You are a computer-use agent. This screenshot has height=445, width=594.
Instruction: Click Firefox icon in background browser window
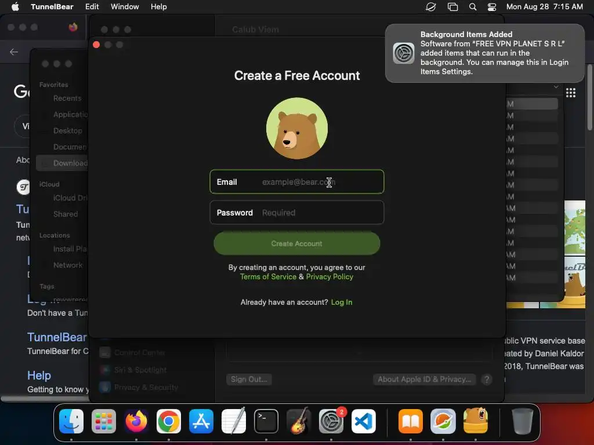(x=73, y=27)
